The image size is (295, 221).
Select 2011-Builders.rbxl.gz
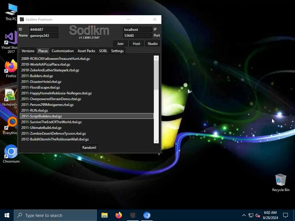pos(87,76)
